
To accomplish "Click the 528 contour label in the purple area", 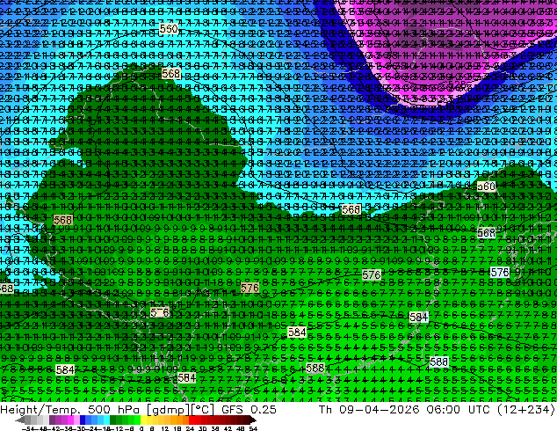I will click(457, 84).
